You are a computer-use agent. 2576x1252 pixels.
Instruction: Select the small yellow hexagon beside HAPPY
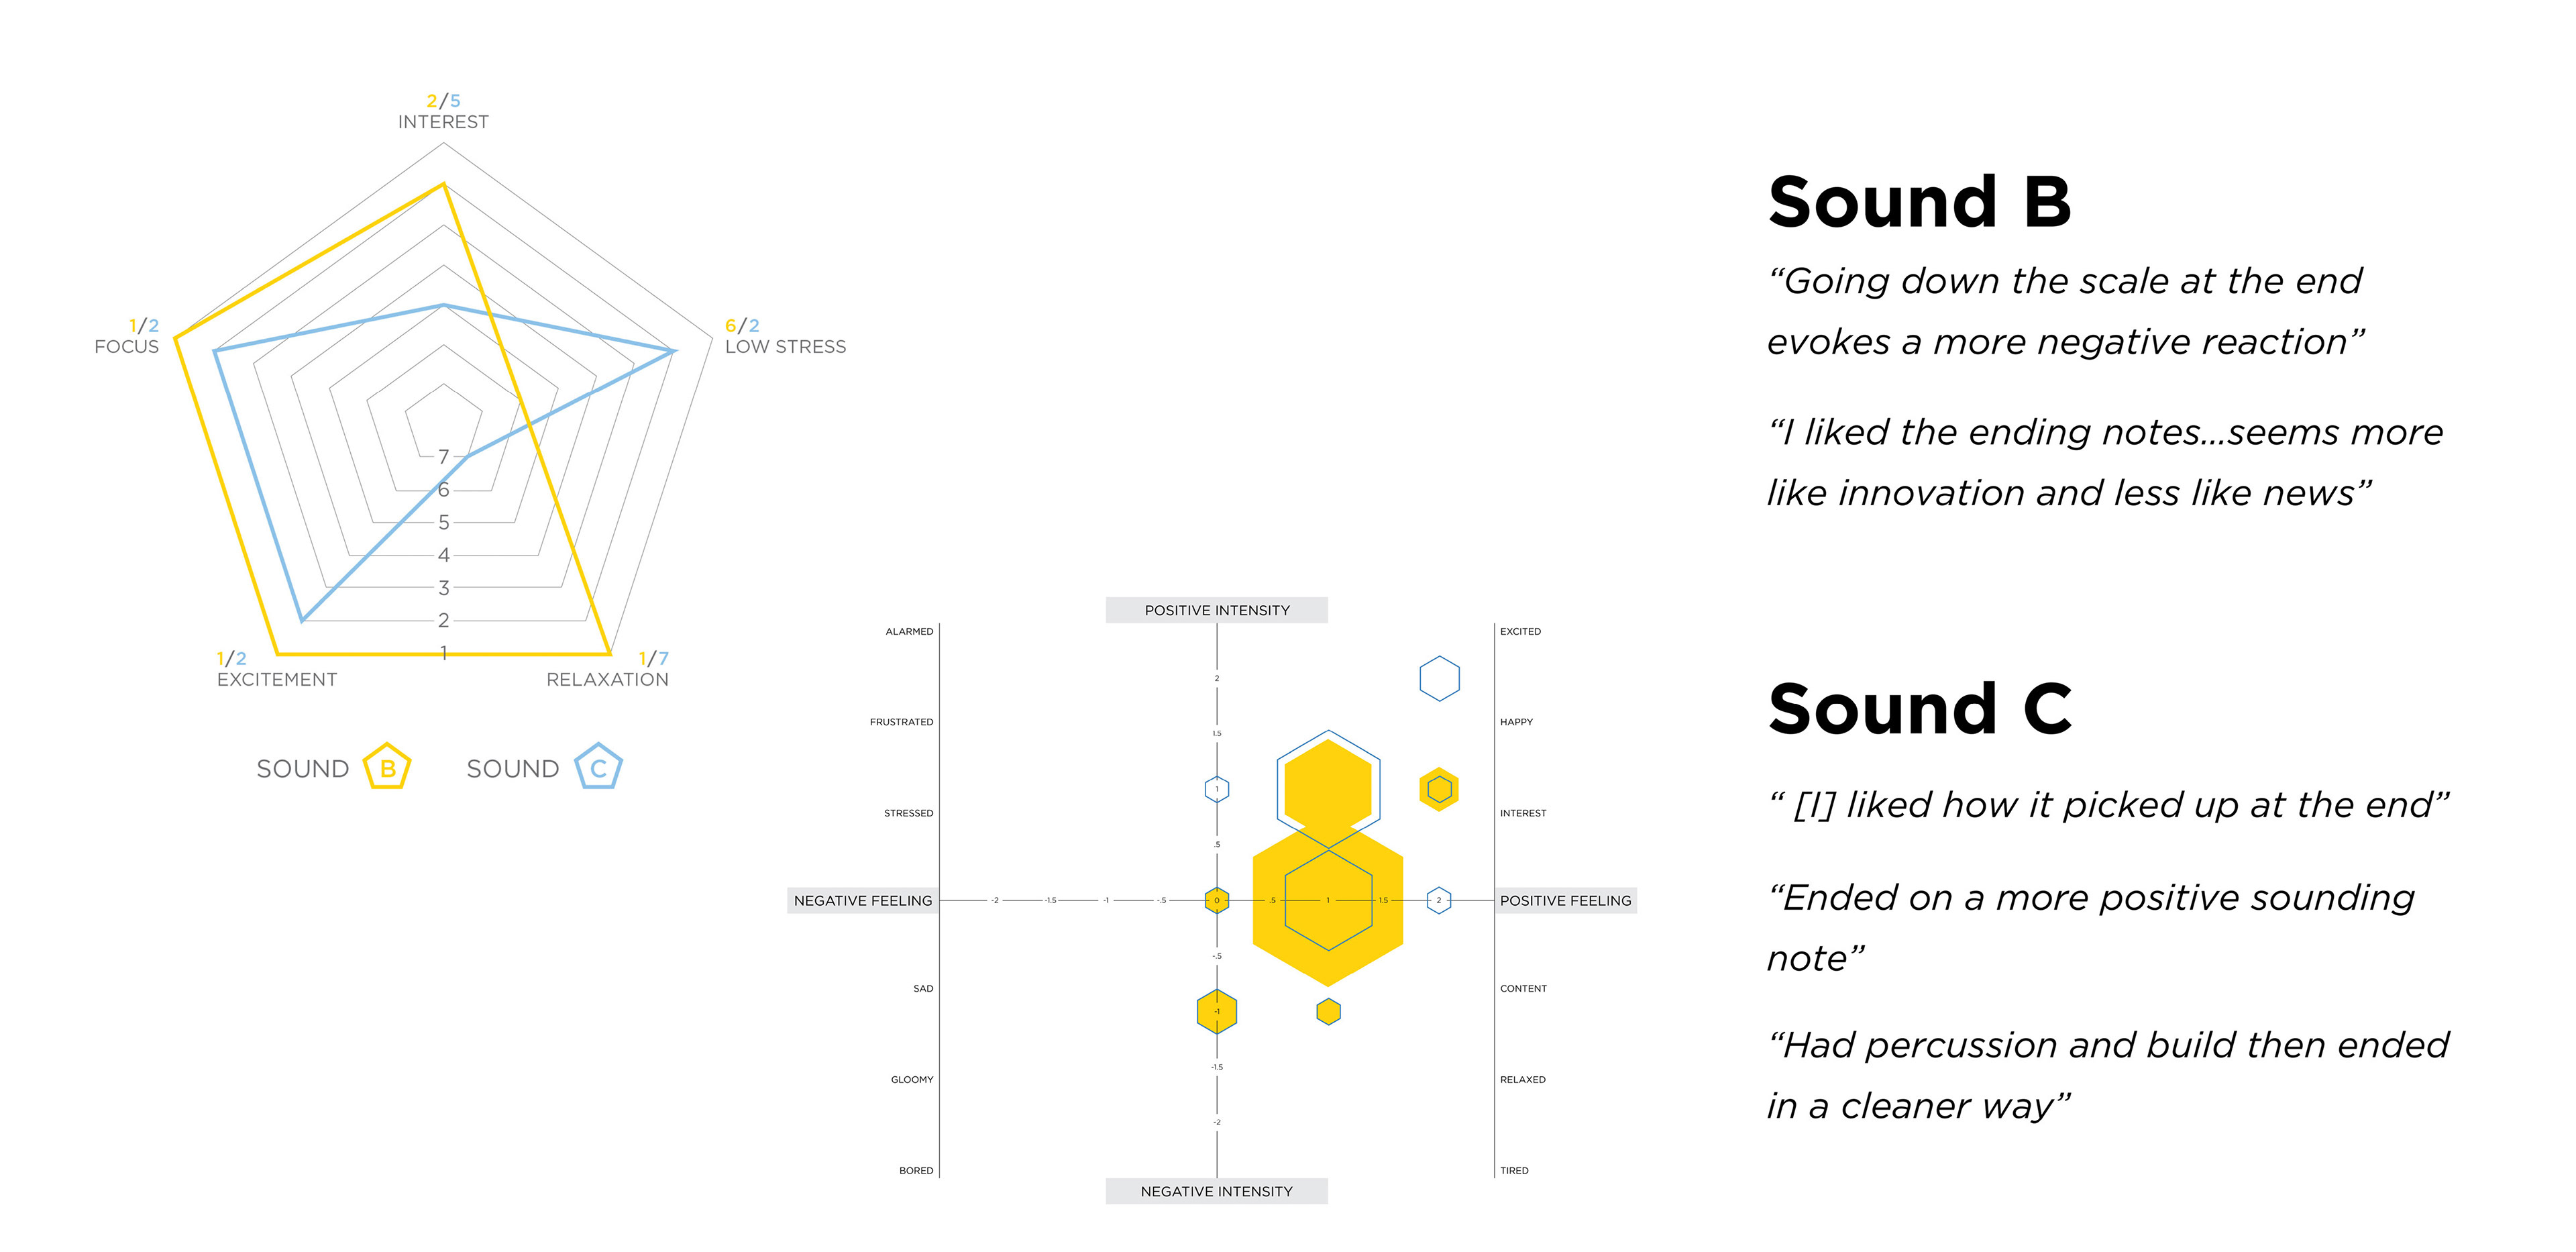[1439, 790]
